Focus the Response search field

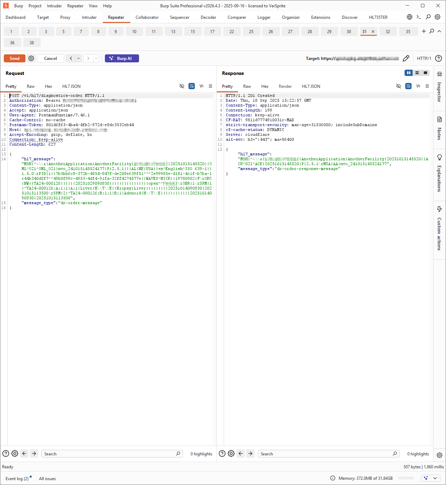click(329, 454)
